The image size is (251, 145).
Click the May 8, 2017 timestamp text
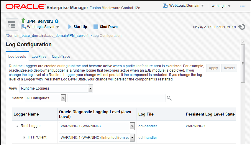(215, 27)
